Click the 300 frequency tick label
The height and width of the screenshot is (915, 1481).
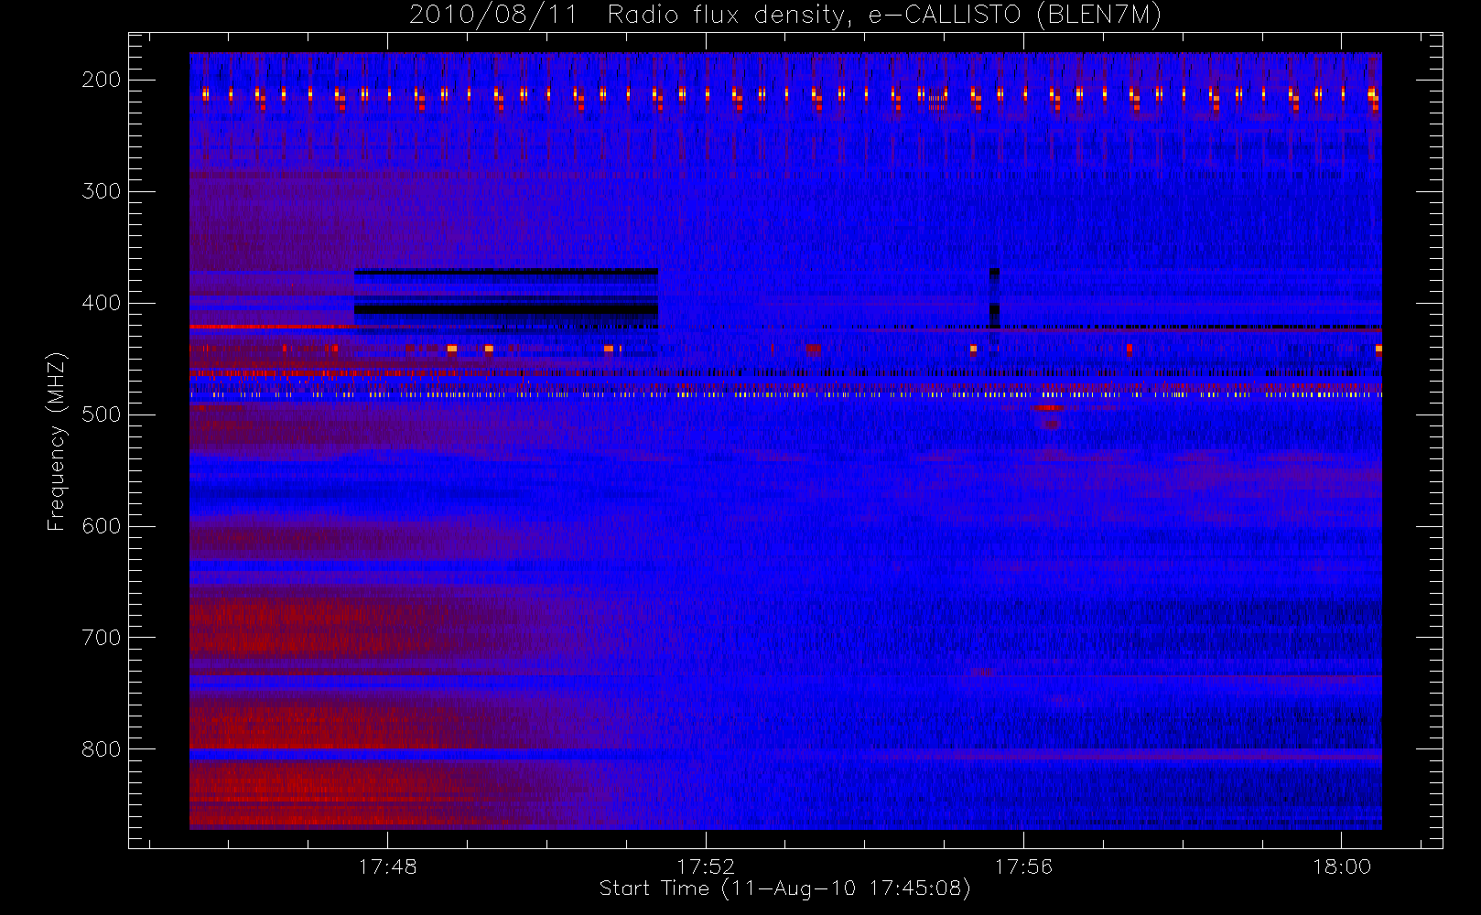(102, 191)
